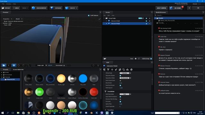The image size is (205, 115).
Task: Open the Perspective view dropdown
Action: pyautogui.click(x=7, y=19)
